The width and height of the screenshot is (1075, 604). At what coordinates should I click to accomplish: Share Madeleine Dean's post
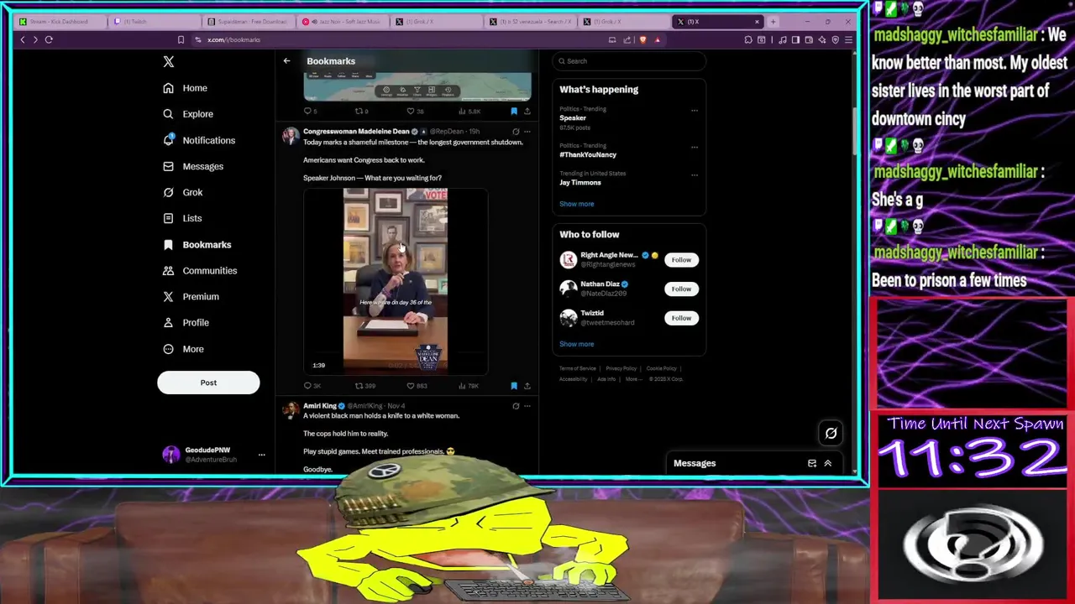[527, 386]
